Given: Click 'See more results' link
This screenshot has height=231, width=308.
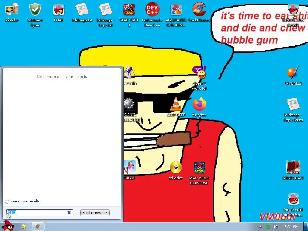Looking at the screenshot, I should tap(25, 201).
